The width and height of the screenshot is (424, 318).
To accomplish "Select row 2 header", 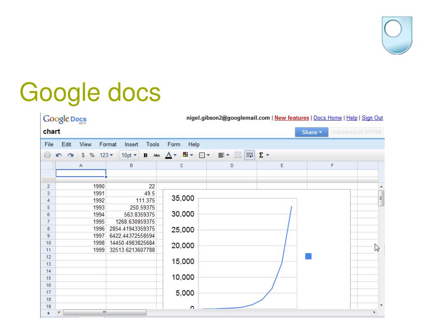I will click(x=48, y=186).
